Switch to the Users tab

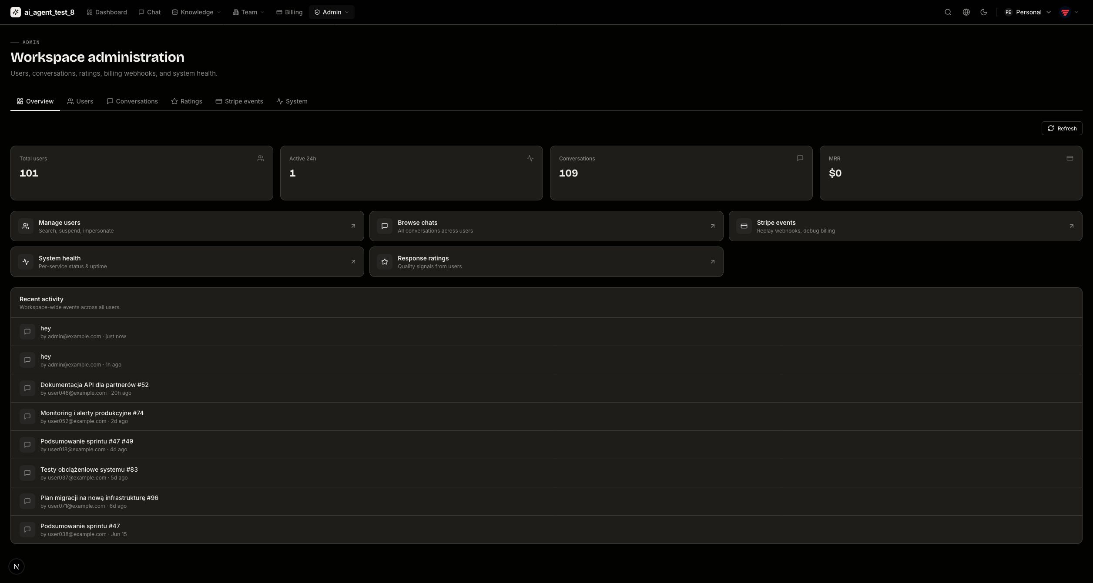tap(80, 101)
